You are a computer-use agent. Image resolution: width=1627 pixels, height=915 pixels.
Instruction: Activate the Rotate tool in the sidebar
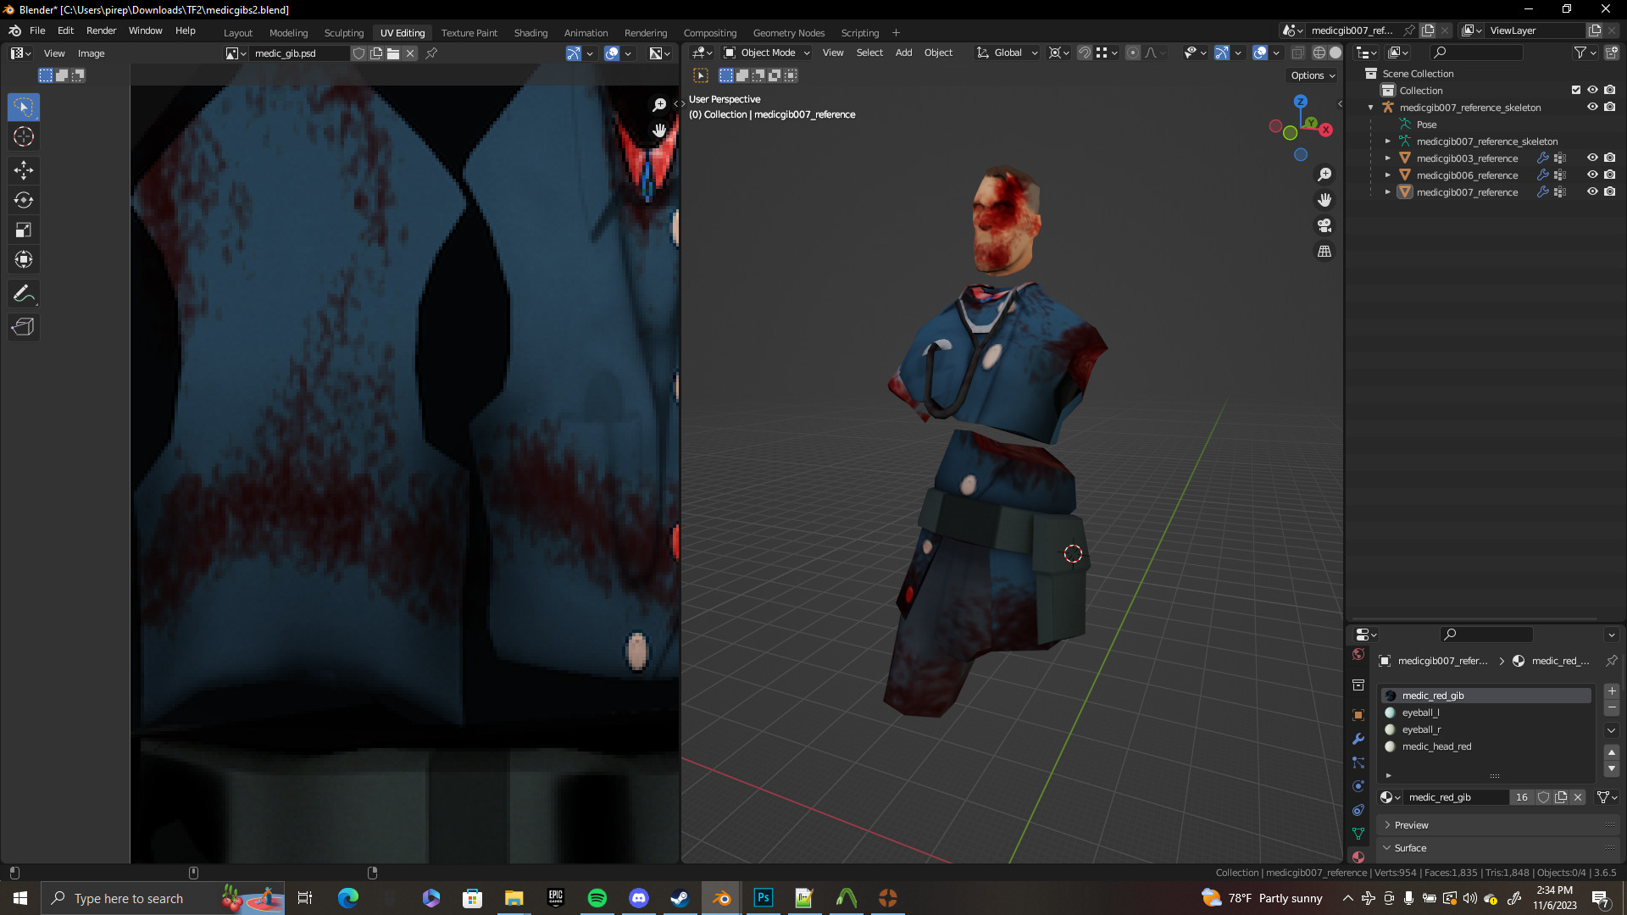(x=23, y=201)
